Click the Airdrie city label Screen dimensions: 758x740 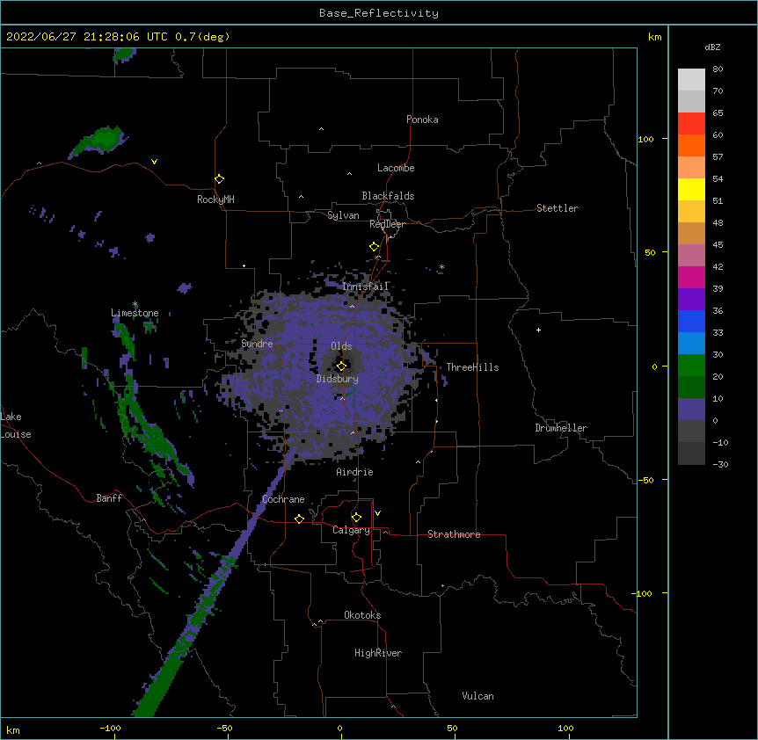[355, 472]
